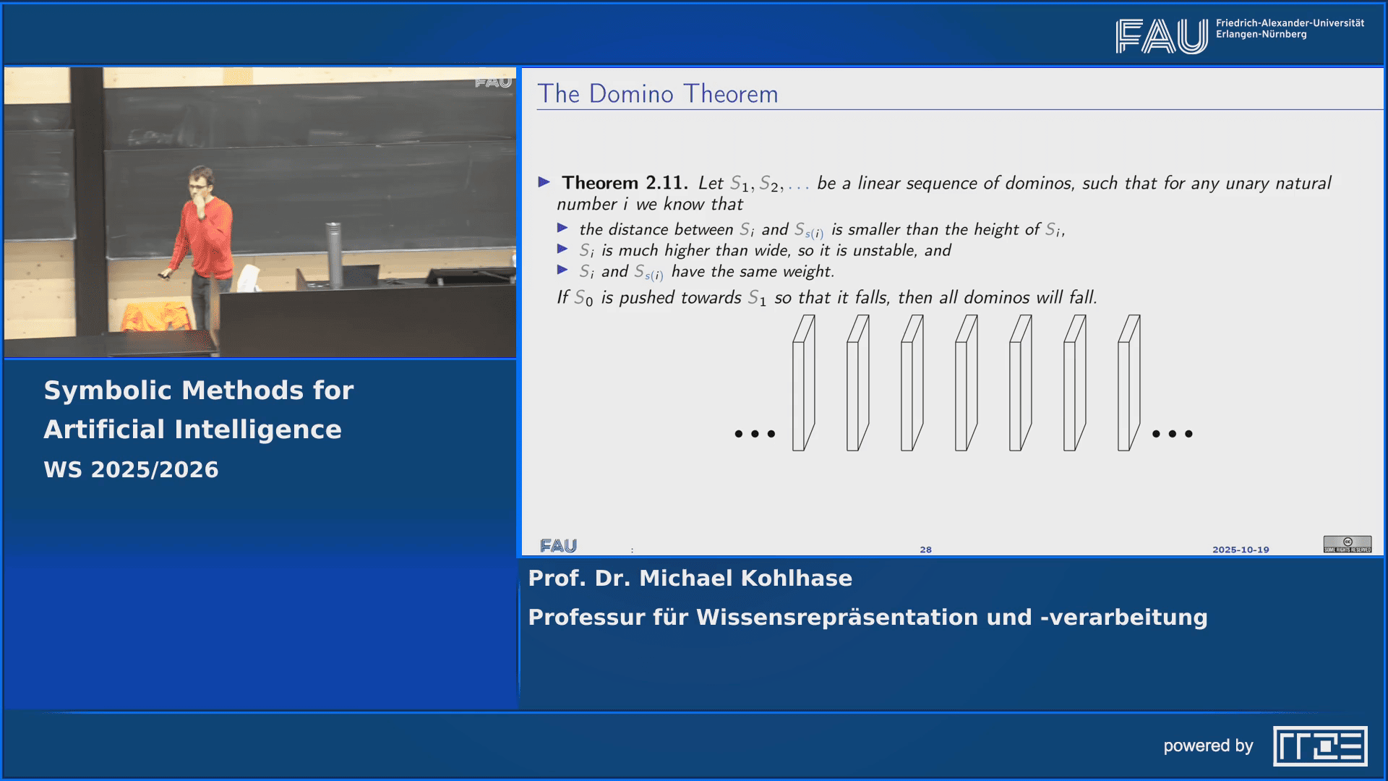Click 'Prof. Dr. Michael Kohlhase' name text
The image size is (1388, 781).
click(690, 579)
